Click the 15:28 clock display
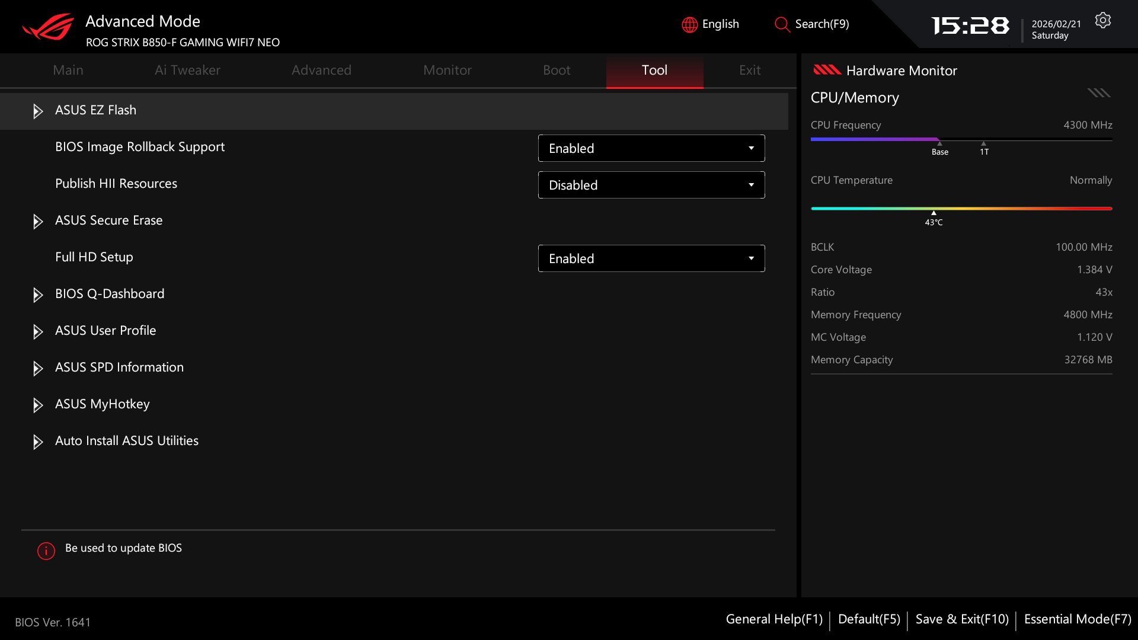This screenshot has width=1138, height=640. coord(970,25)
